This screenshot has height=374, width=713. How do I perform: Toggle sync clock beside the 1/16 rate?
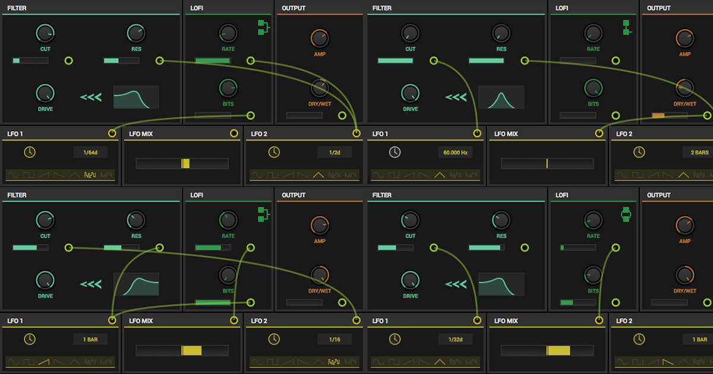(x=273, y=339)
